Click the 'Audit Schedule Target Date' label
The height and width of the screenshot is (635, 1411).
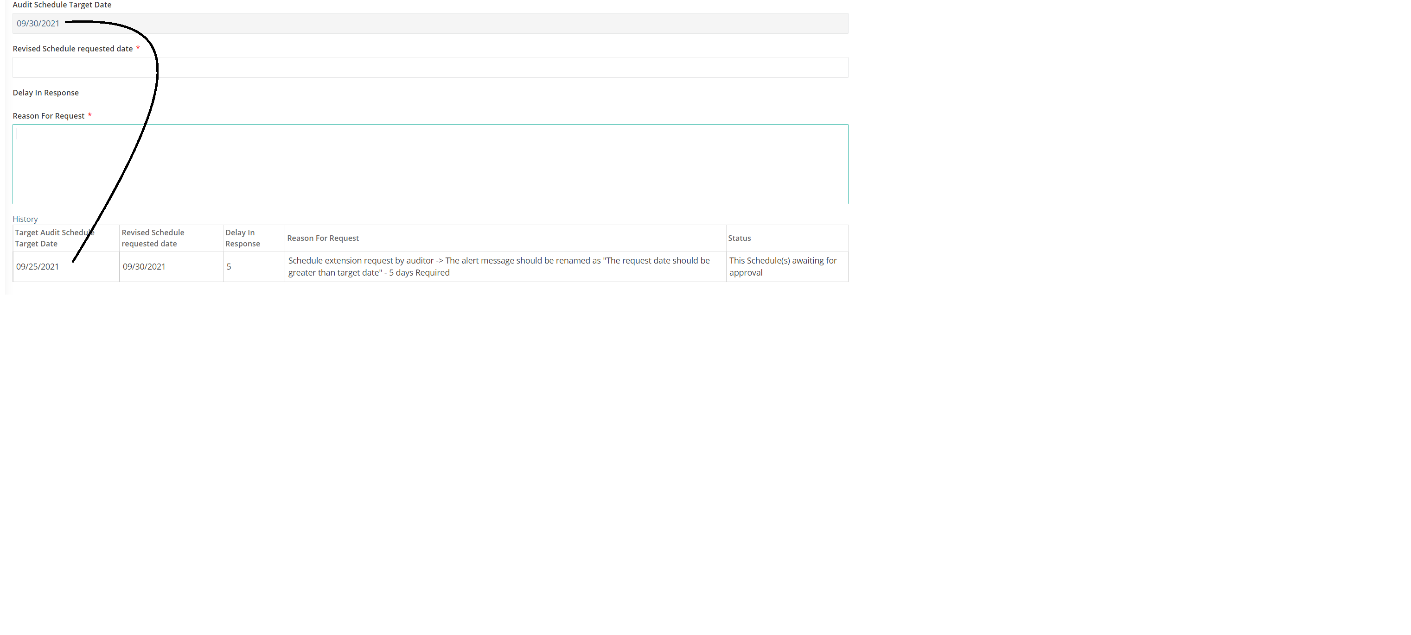coord(62,5)
